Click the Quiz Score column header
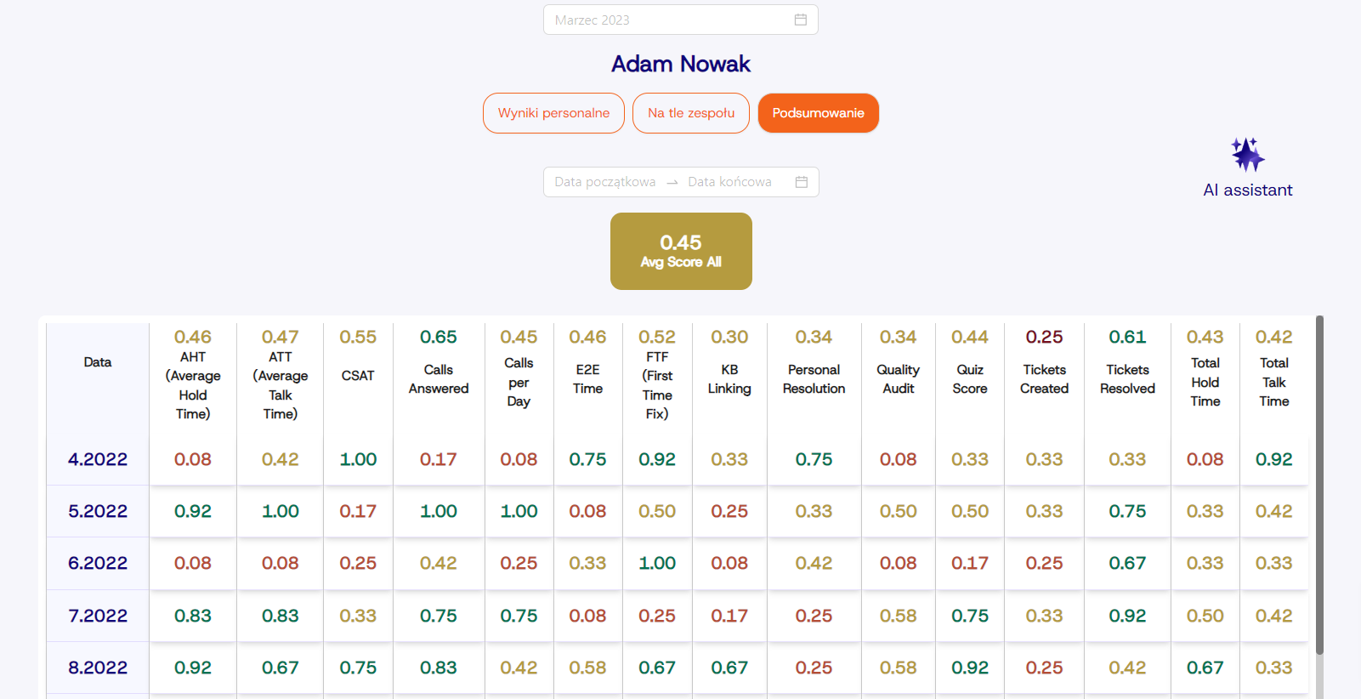The width and height of the screenshot is (1361, 699). 970,379
